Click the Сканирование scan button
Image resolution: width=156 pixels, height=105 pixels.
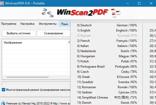(x=54, y=33)
